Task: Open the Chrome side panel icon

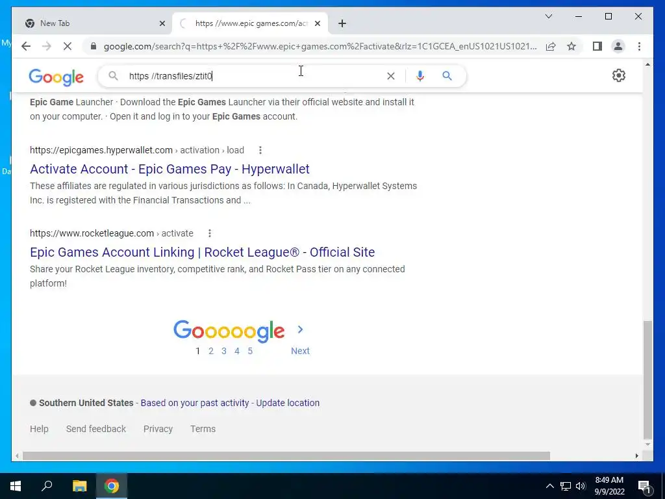Action: pyautogui.click(x=597, y=46)
